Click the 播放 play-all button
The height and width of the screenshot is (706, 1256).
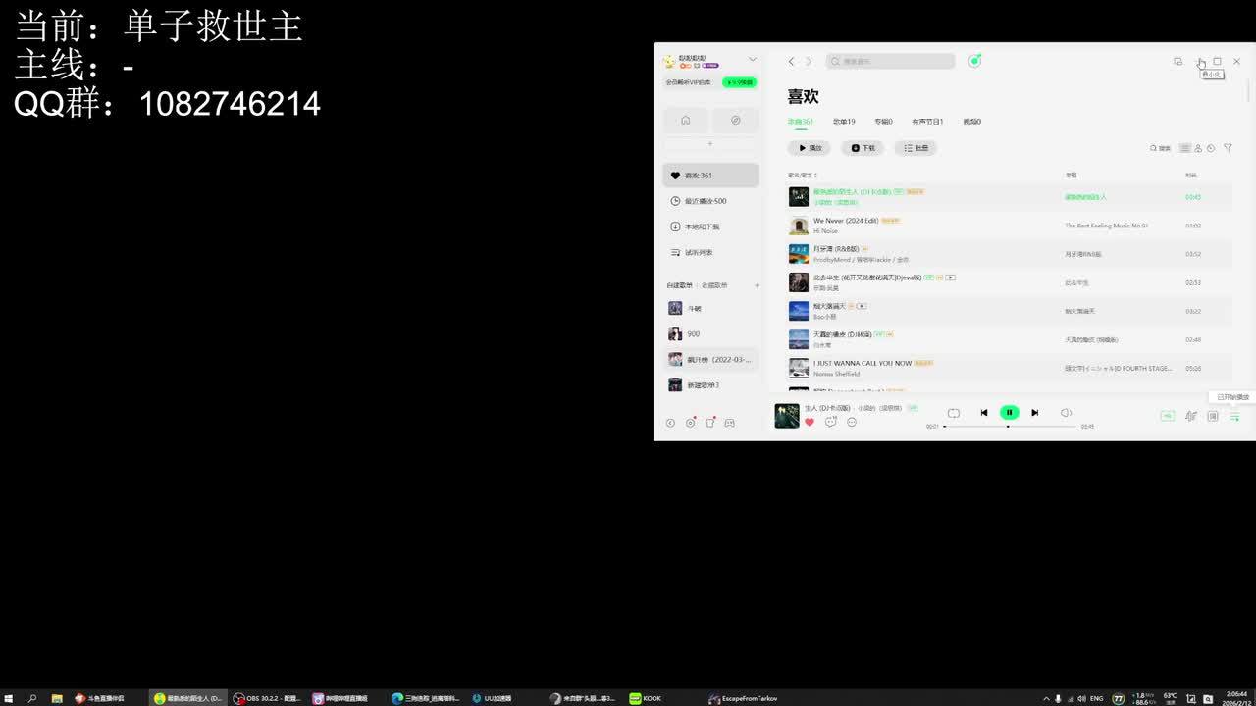tap(810, 148)
